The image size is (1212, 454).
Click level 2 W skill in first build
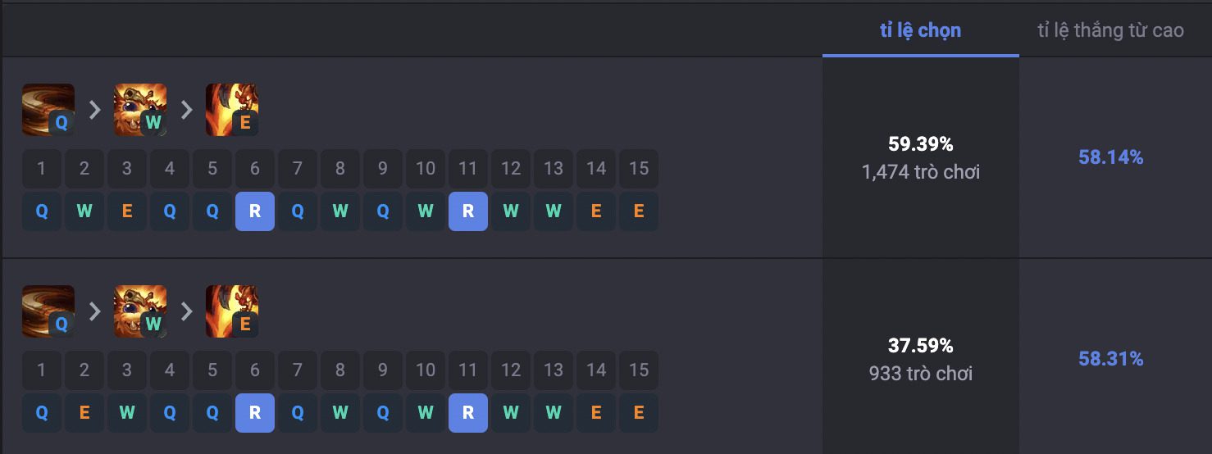(x=84, y=211)
